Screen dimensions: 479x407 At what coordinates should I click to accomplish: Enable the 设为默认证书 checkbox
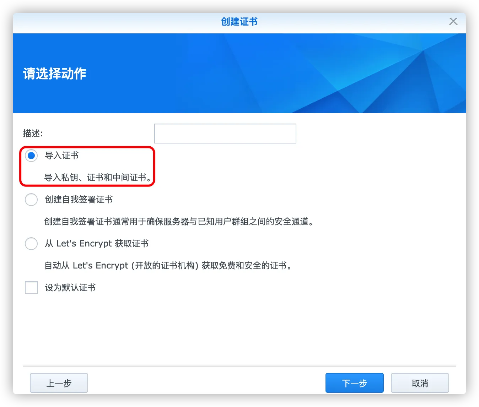[x=31, y=288]
